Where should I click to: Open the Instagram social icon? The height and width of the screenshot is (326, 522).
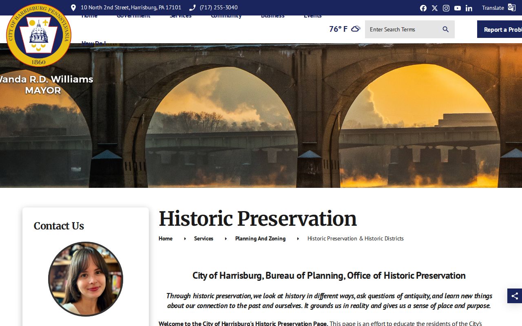click(x=446, y=8)
